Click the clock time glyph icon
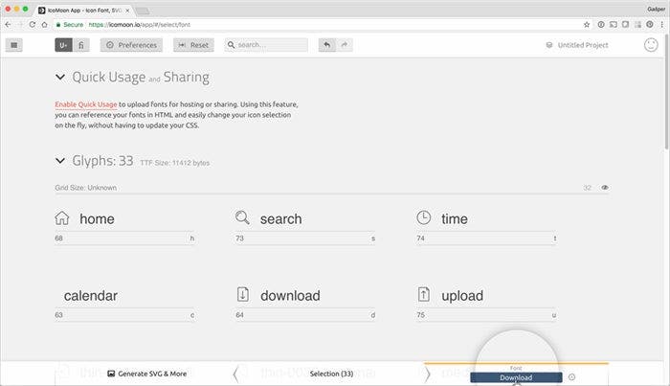 [424, 218]
